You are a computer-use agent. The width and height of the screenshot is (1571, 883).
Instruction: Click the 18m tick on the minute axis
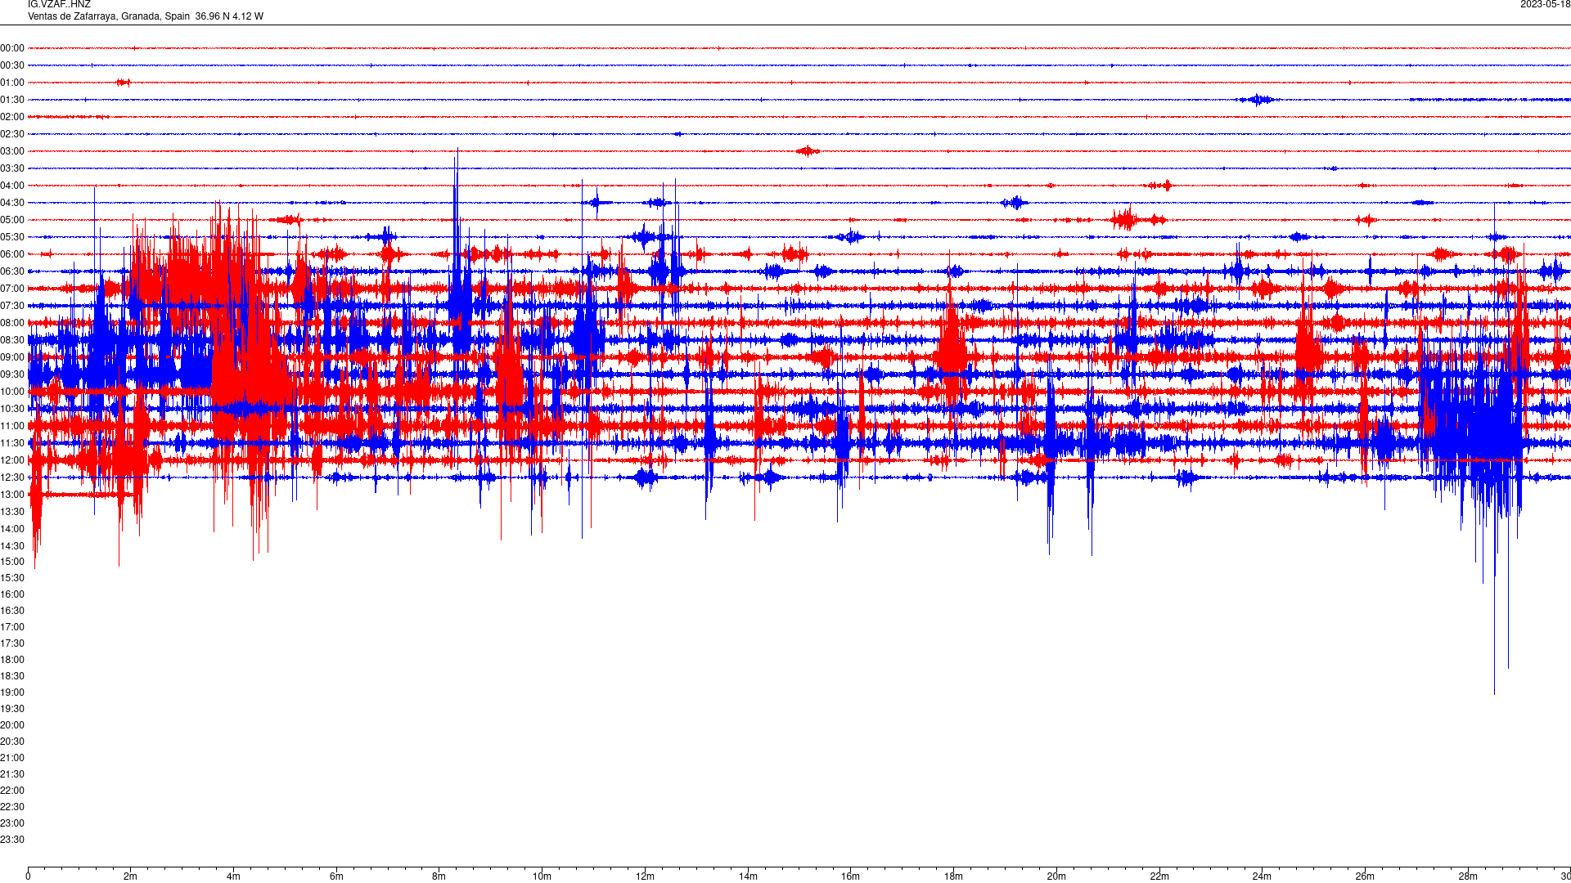click(x=953, y=876)
